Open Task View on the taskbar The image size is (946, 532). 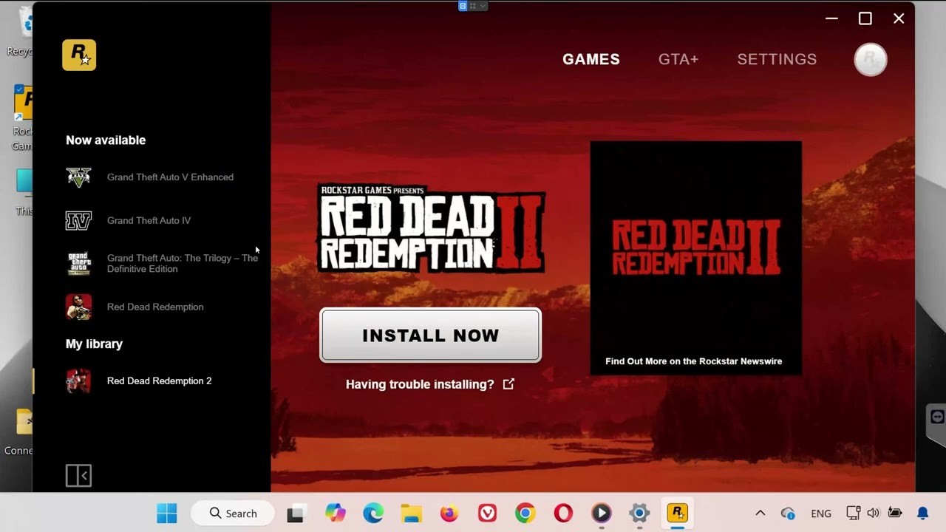tap(296, 513)
